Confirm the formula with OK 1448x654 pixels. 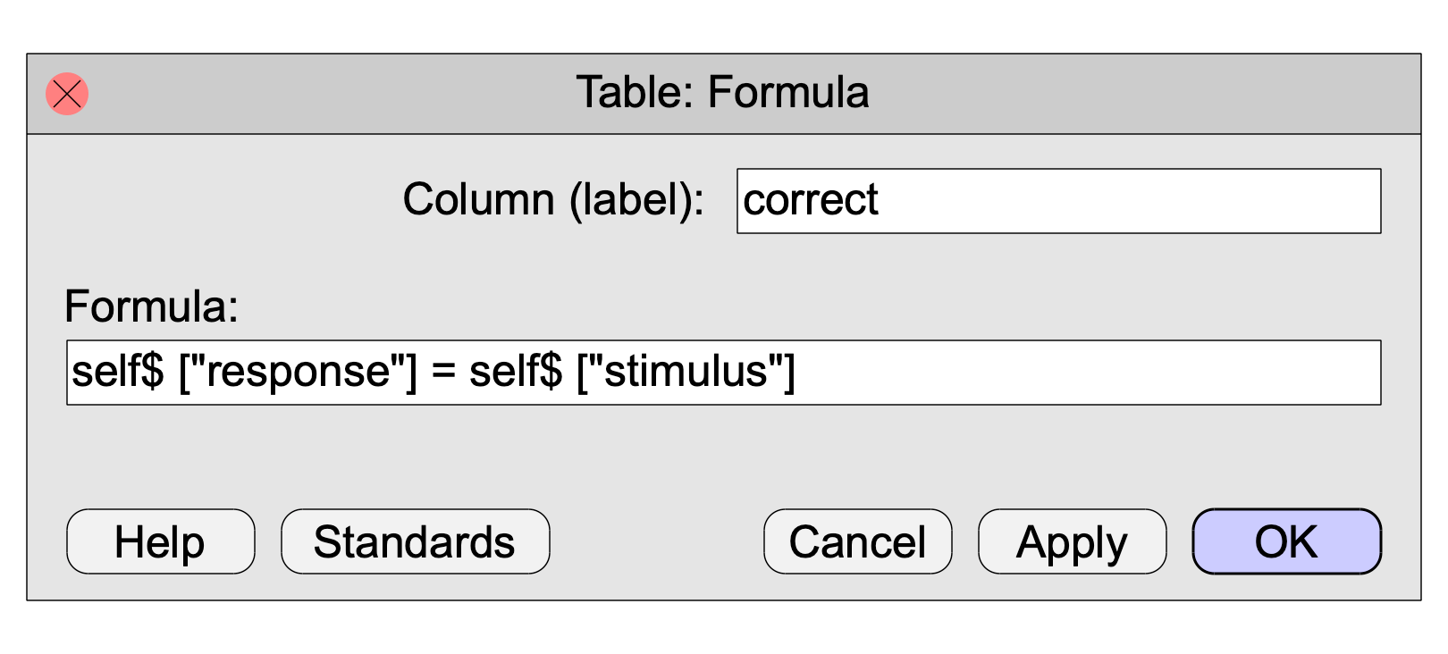point(1286,541)
